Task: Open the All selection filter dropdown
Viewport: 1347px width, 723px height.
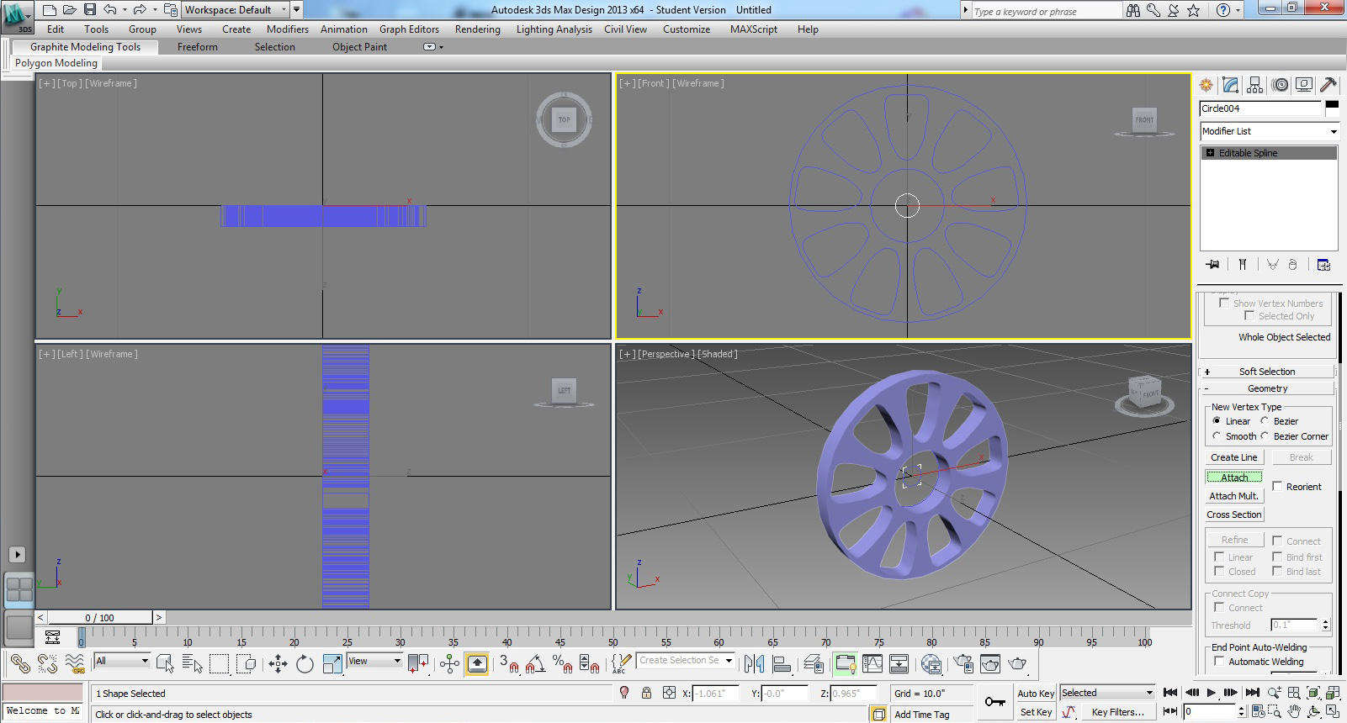Action: [123, 661]
